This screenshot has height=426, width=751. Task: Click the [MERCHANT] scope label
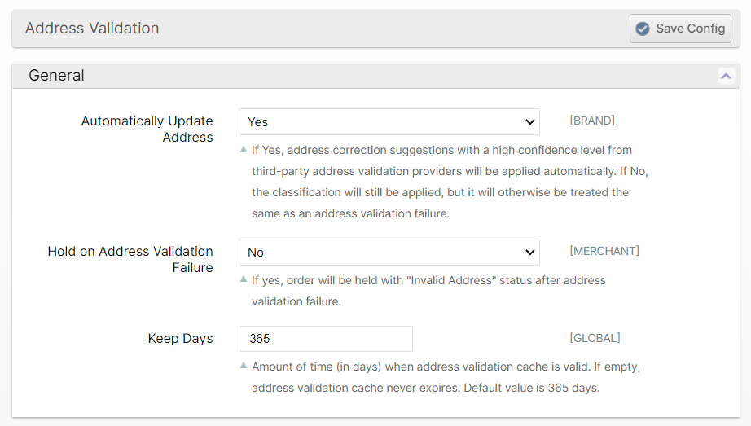point(604,251)
